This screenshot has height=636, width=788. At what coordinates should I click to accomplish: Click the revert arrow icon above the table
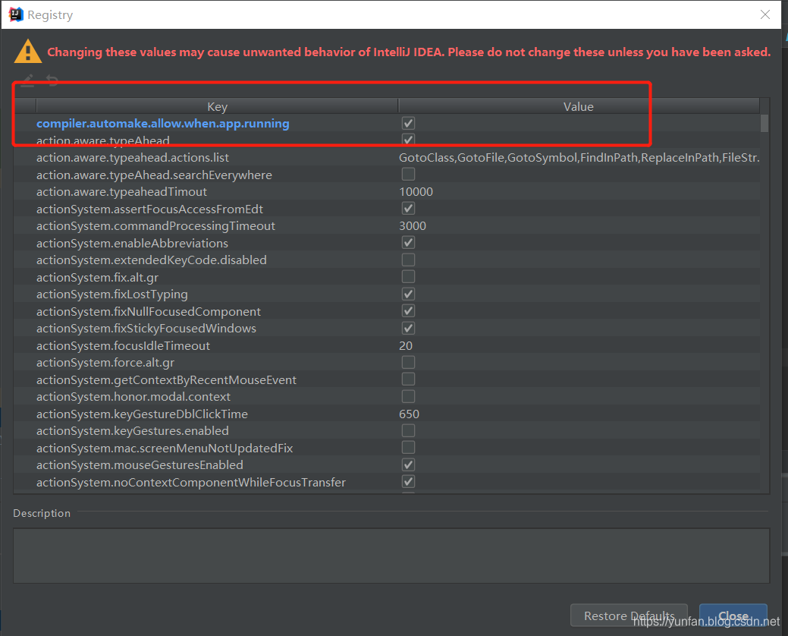pos(52,80)
